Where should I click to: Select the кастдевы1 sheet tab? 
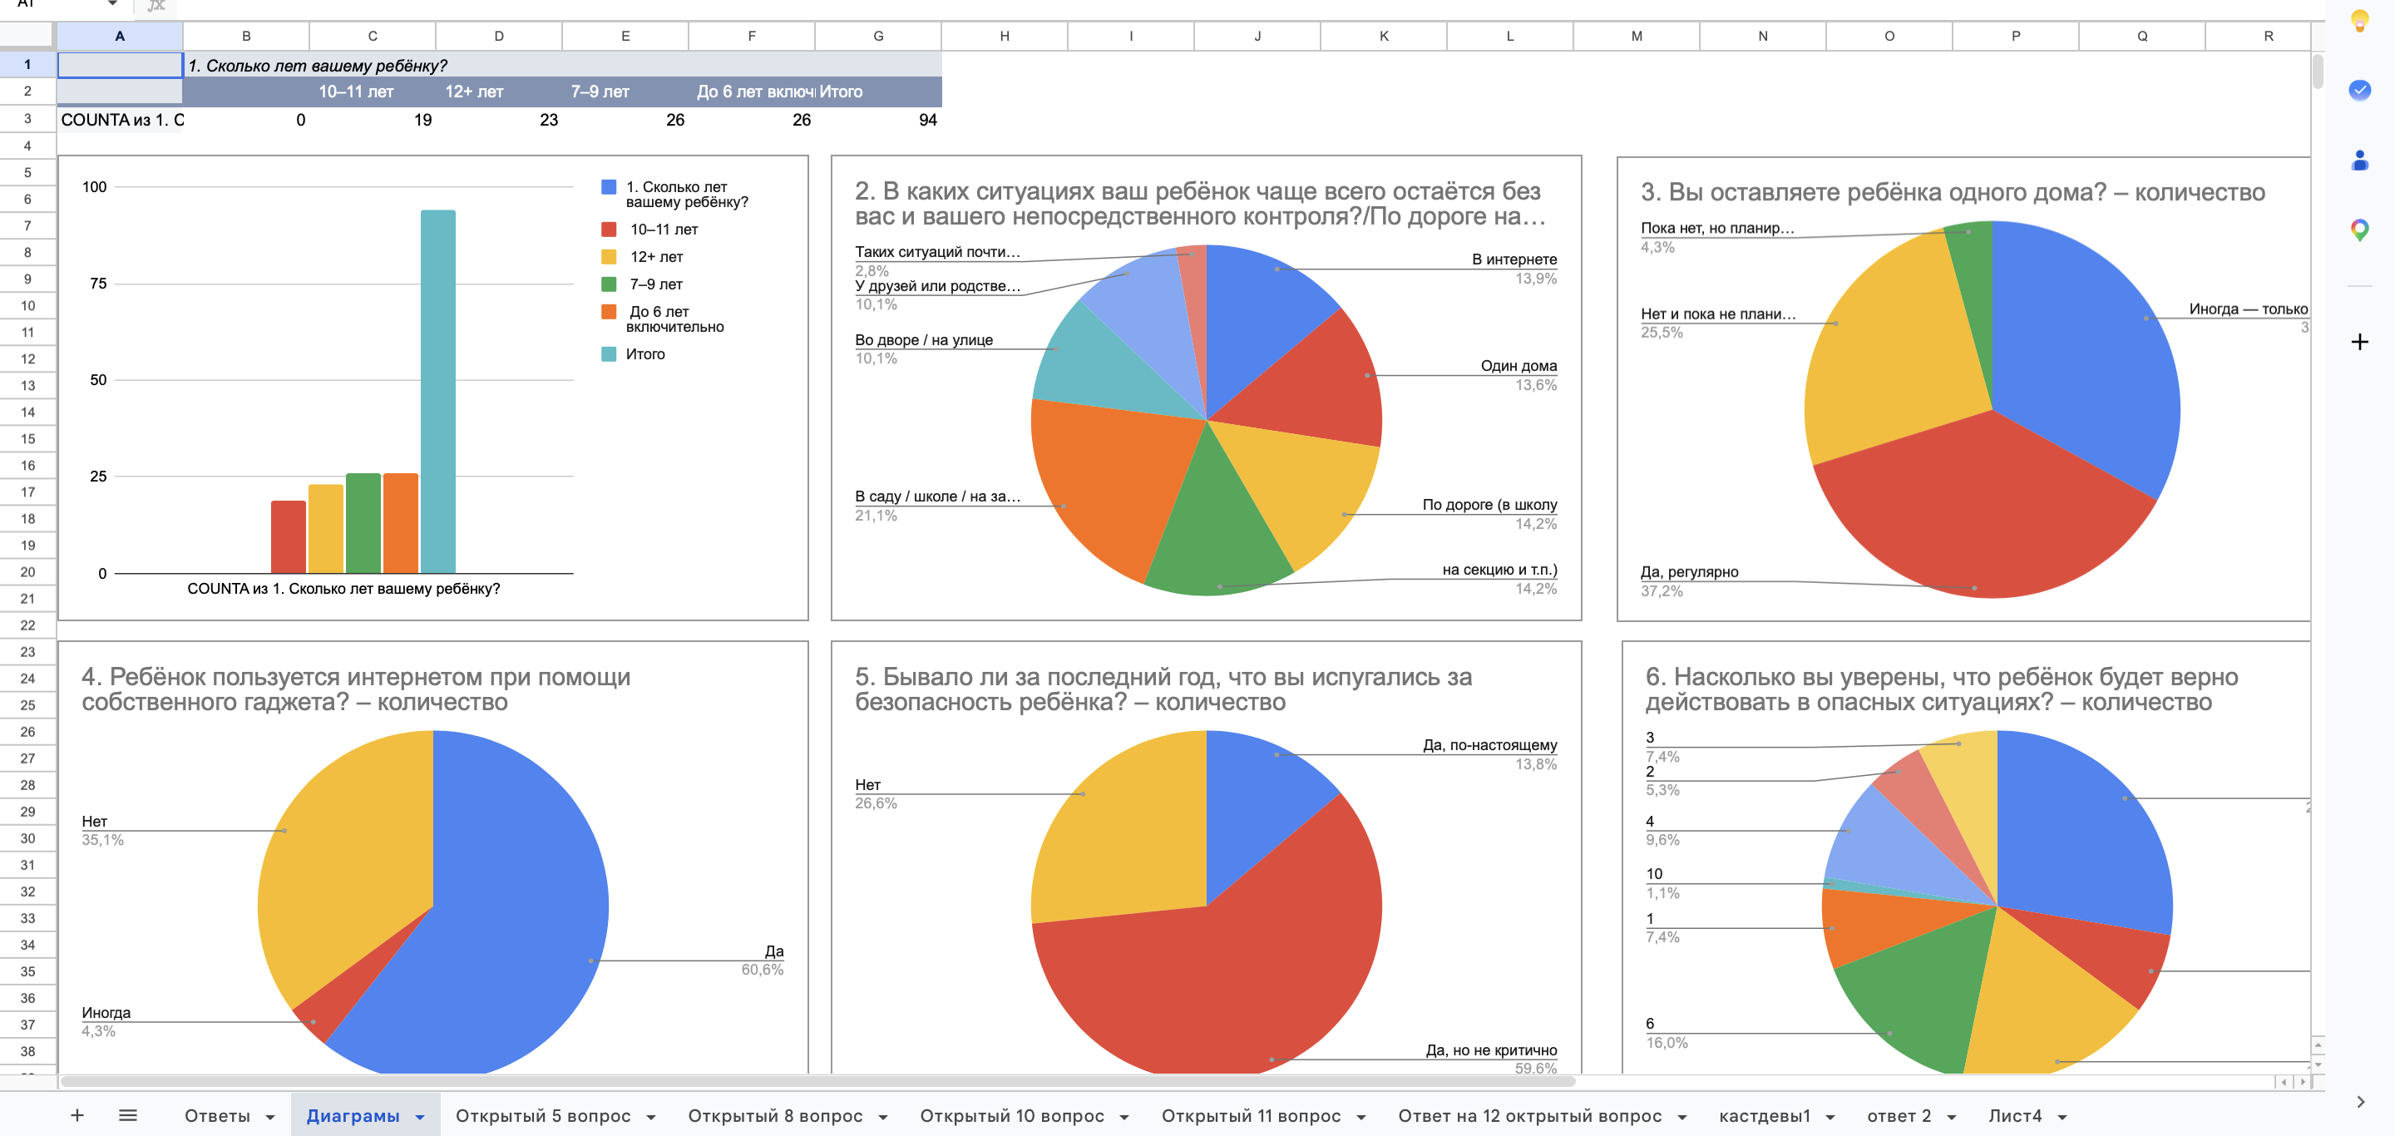[1765, 1115]
